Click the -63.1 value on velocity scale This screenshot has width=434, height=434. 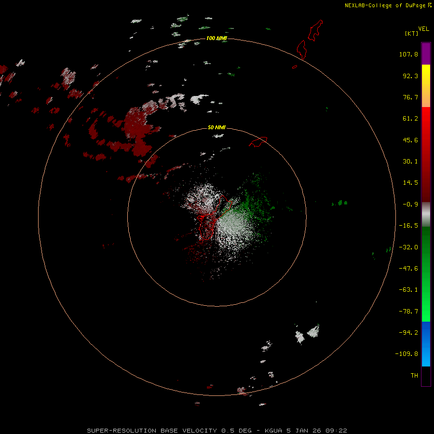click(408, 290)
